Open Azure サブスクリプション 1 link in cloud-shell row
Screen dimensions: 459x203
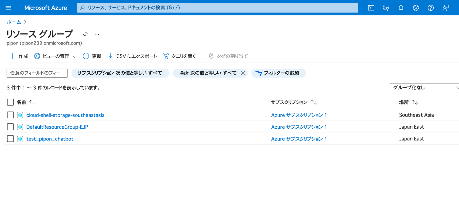[x=299, y=115]
